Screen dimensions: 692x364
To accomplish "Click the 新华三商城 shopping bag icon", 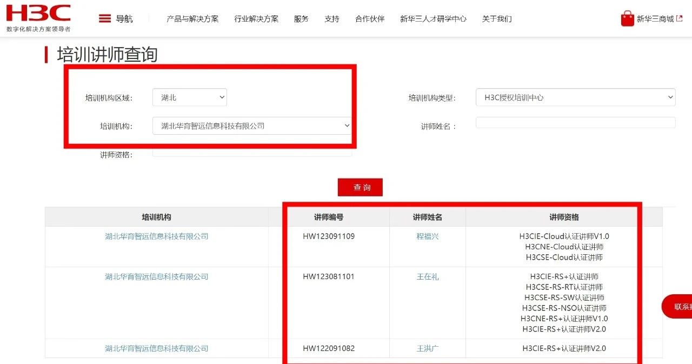I will tap(627, 18).
